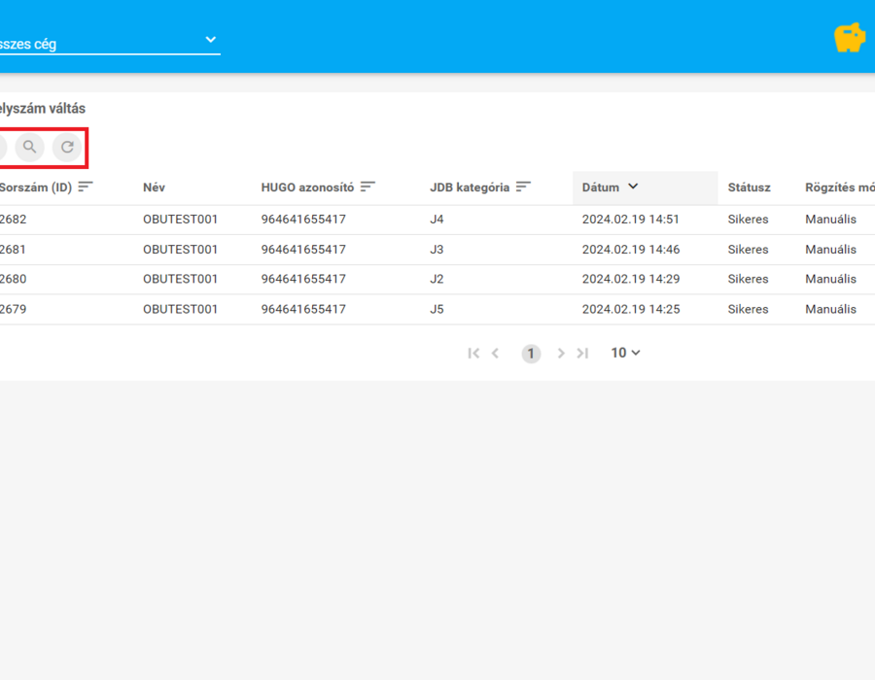Select the row ID cell 2681

click(x=13, y=249)
